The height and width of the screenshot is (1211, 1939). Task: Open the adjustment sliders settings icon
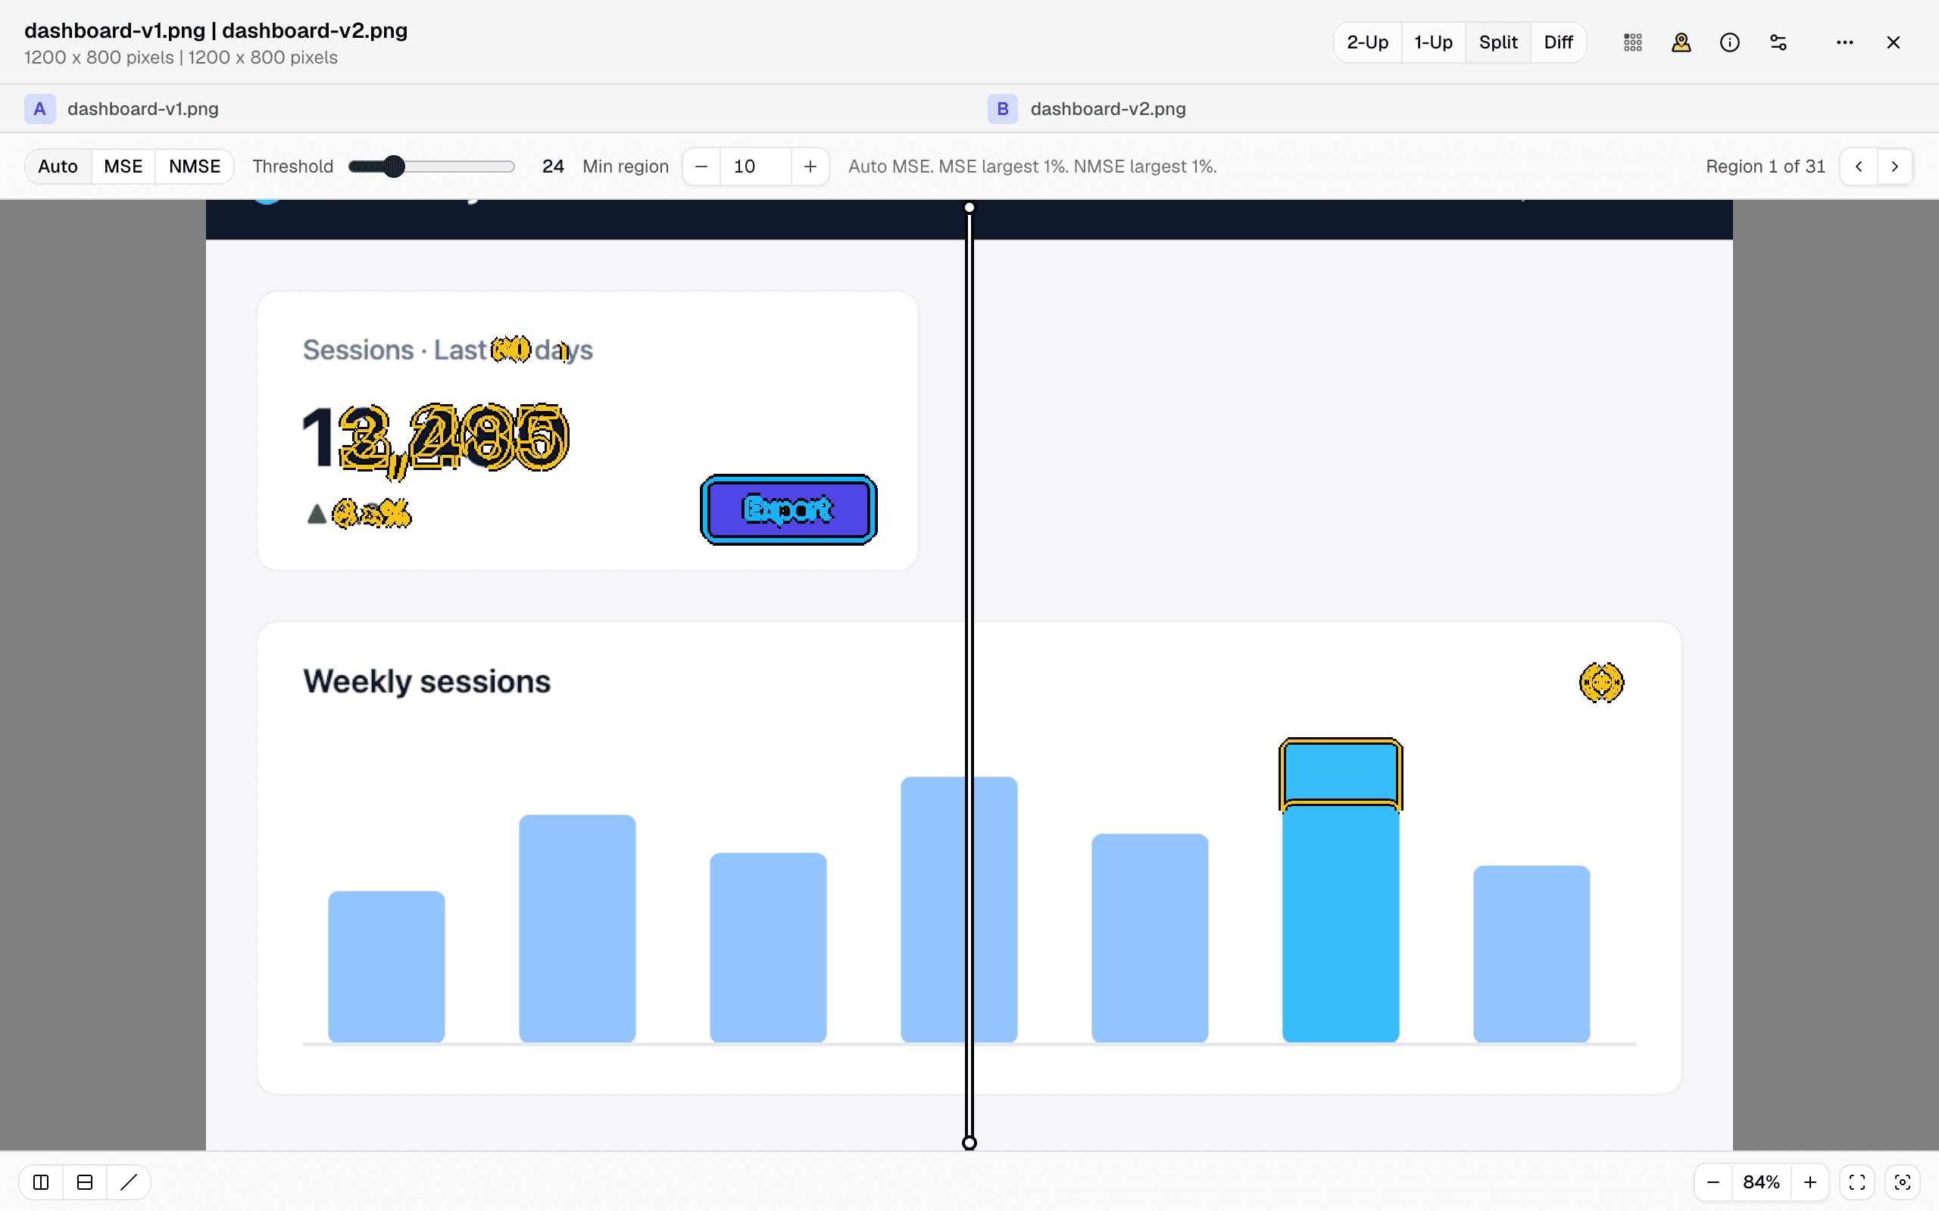click(x=1778, y=42)
